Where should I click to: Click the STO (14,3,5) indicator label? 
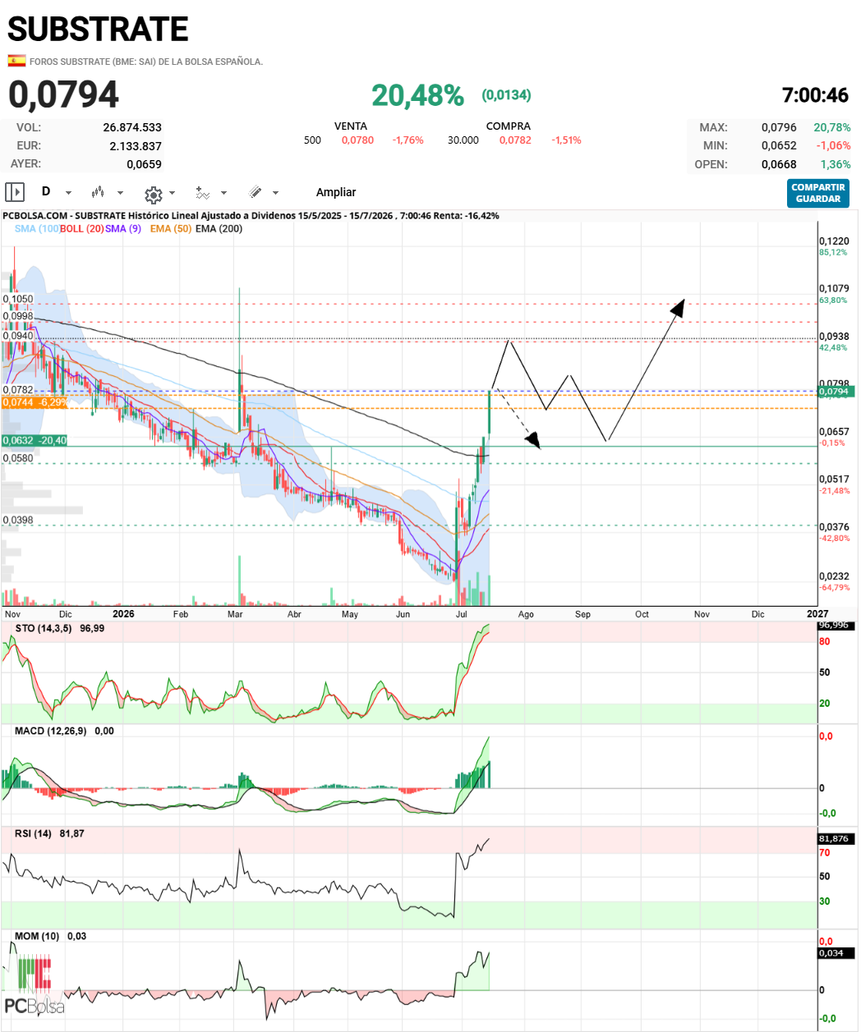click(44, 628)
